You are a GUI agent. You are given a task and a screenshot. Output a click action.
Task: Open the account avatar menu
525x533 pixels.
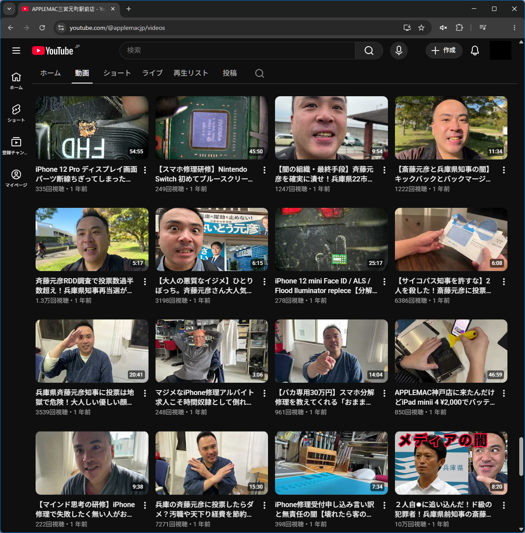500,51
